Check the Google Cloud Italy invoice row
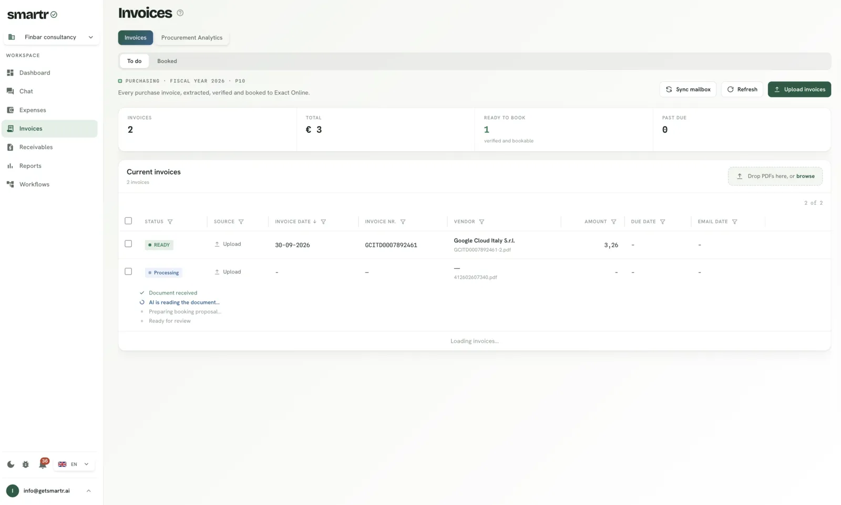841x505 pixels. pyautogui.click(x=128, y=244)
